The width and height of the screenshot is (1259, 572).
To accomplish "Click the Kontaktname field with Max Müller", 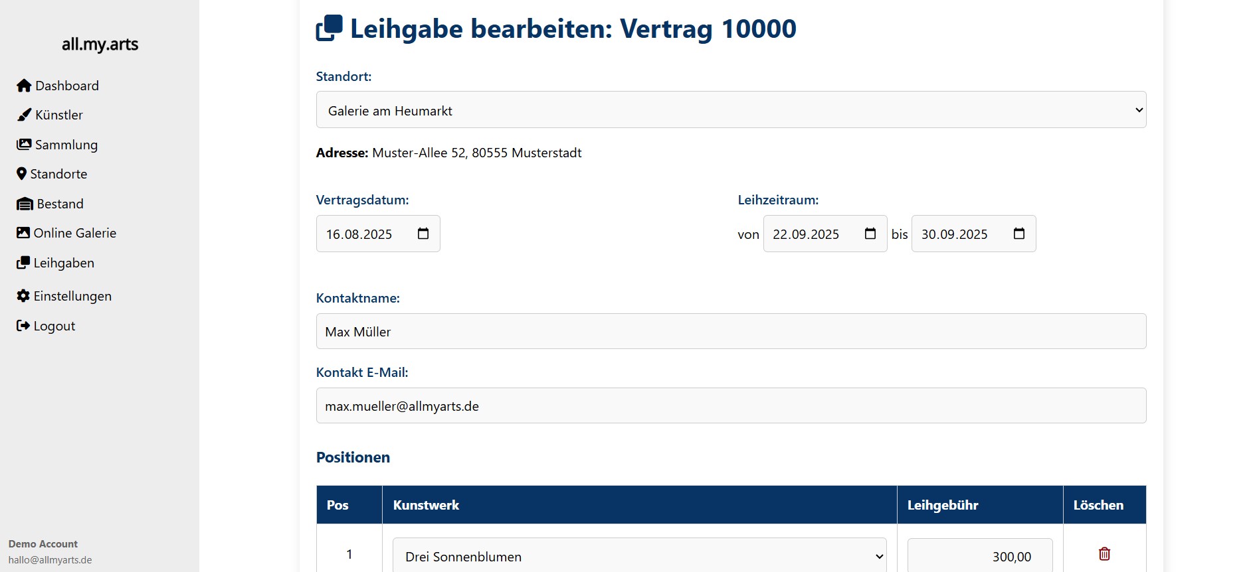I will [731, 332].
